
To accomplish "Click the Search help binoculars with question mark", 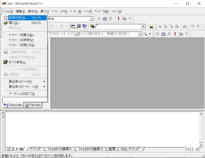I will pos(151,26).
